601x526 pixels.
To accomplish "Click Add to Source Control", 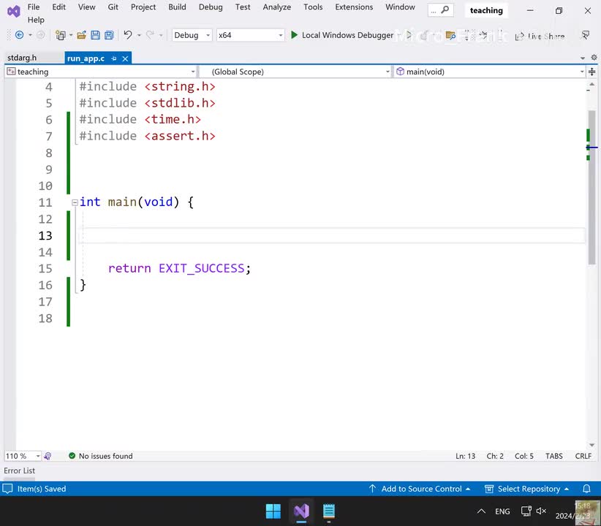I will point(420,489).
